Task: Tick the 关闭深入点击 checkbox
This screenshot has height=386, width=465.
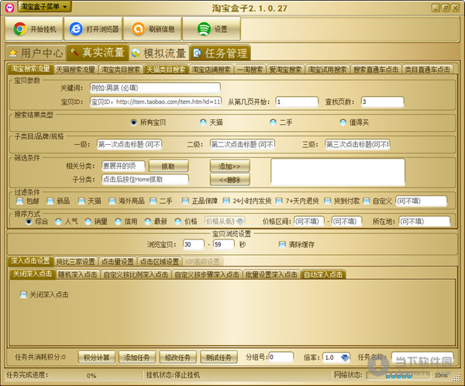Action: tap(23, 295)
